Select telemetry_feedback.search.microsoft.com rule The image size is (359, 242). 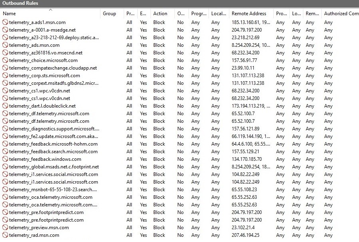click(53, 152)
